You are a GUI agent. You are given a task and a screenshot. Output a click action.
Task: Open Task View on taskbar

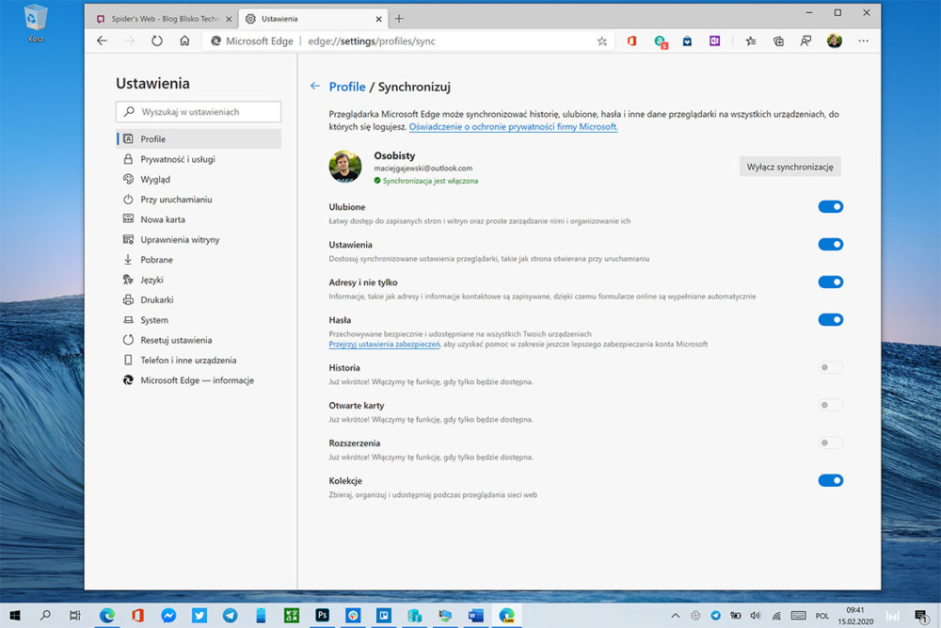[x=75, y=616]
